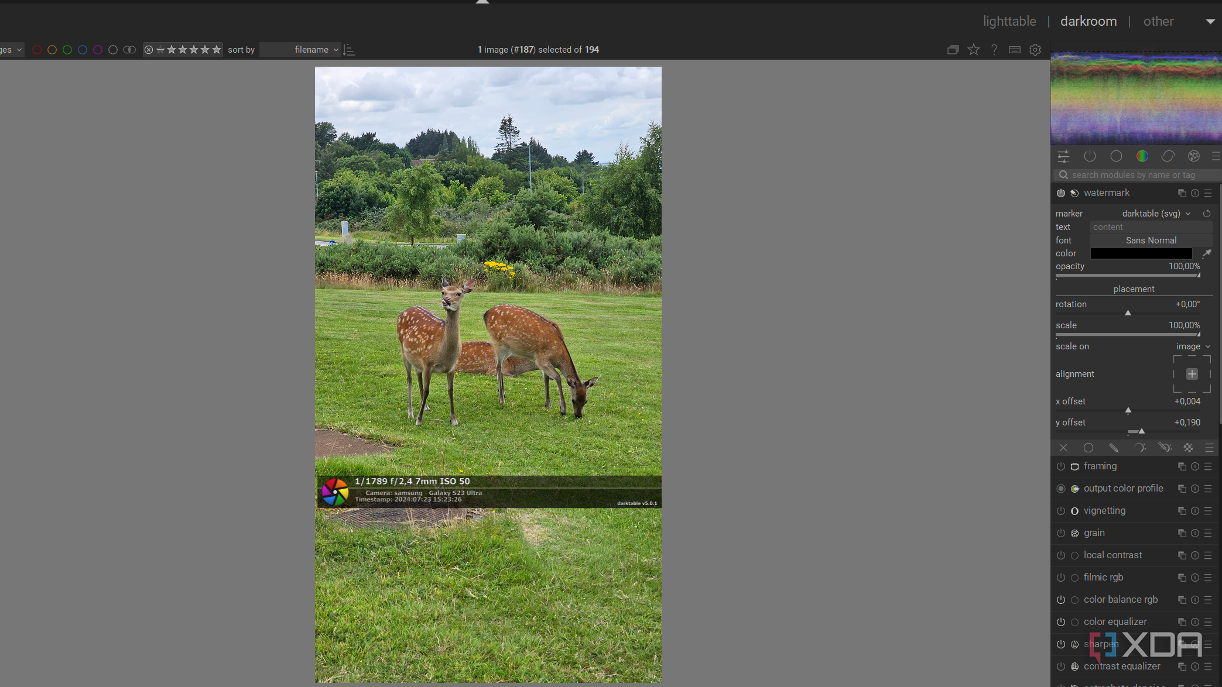Toggle the contrast equalizer module power
The width and height of the screenshot is (1222, 687).
[x=1060, y=667]
